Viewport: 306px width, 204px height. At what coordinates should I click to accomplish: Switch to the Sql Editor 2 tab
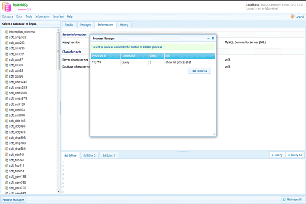coord(88,155)
